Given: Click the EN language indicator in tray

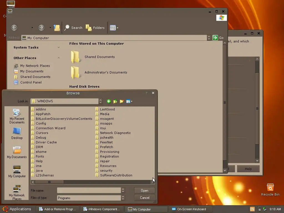Looking at the screenshot, I should point(252,209).
